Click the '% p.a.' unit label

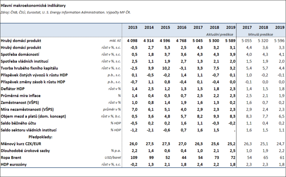pos(116,151)
